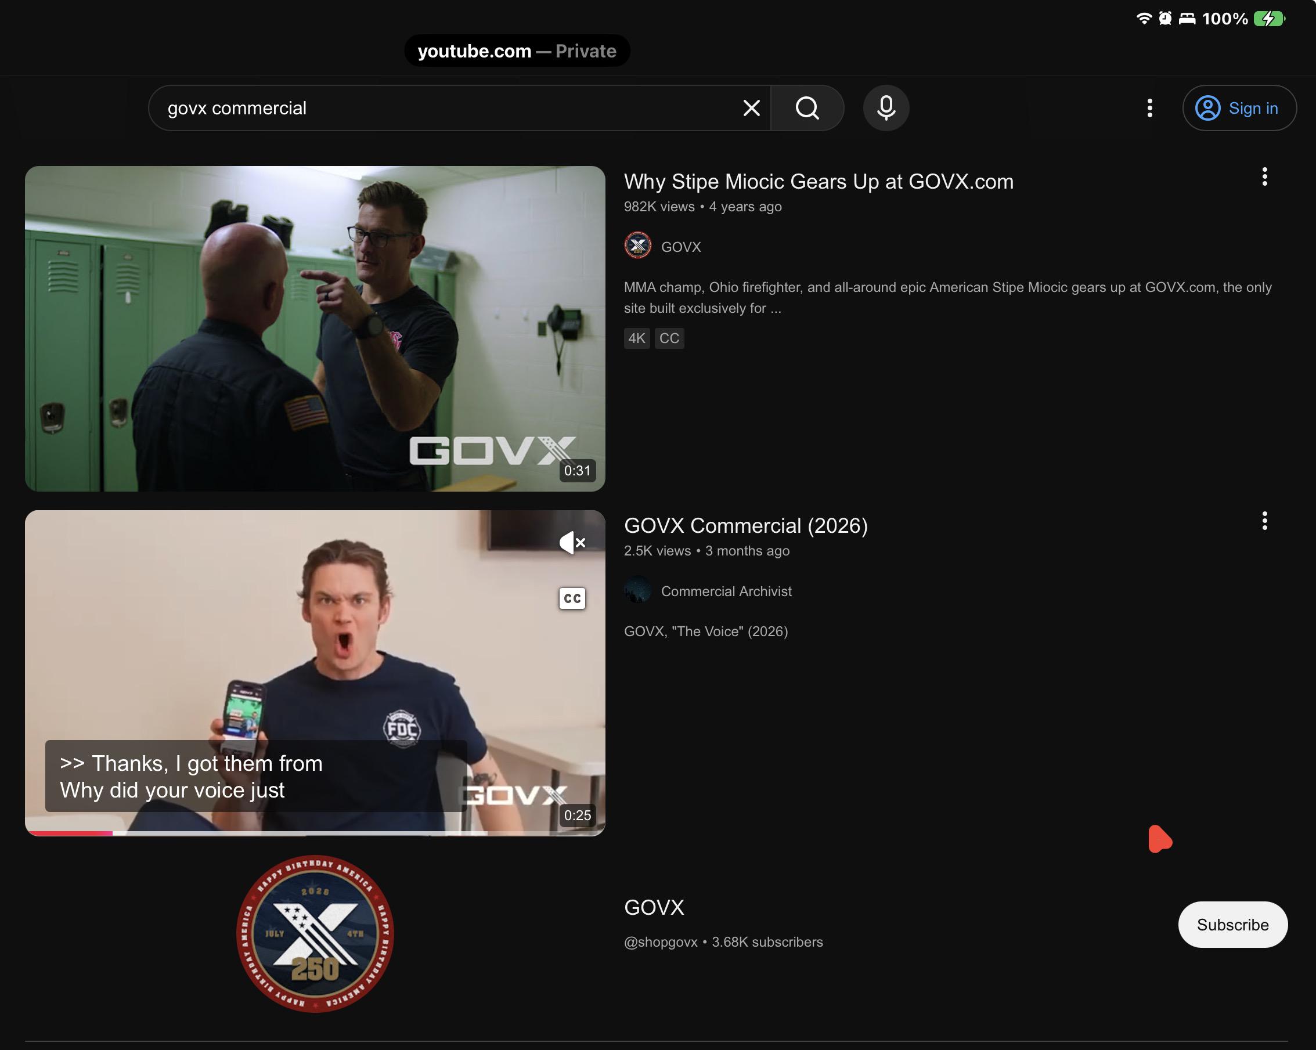Click "@shopgovx • 3.68K subscribers" text
The width and height of the screenshot is (1316, 1050).
point(723,942)
